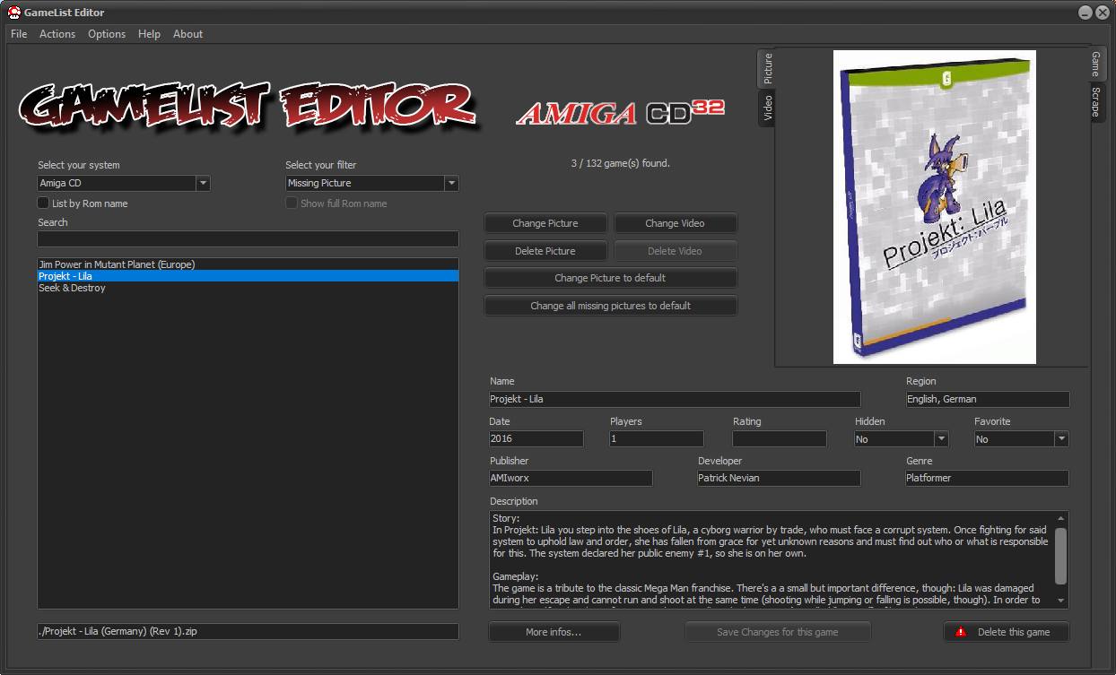
Task: Select Jim Power in Mutant Planet (Europe)
Action: pyautogui.click(x=248, y=264)
